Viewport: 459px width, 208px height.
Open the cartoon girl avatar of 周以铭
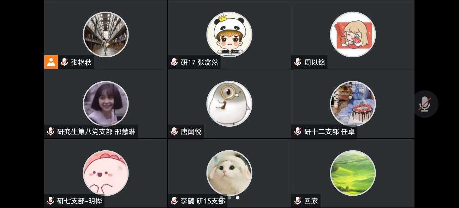point(353,34)
